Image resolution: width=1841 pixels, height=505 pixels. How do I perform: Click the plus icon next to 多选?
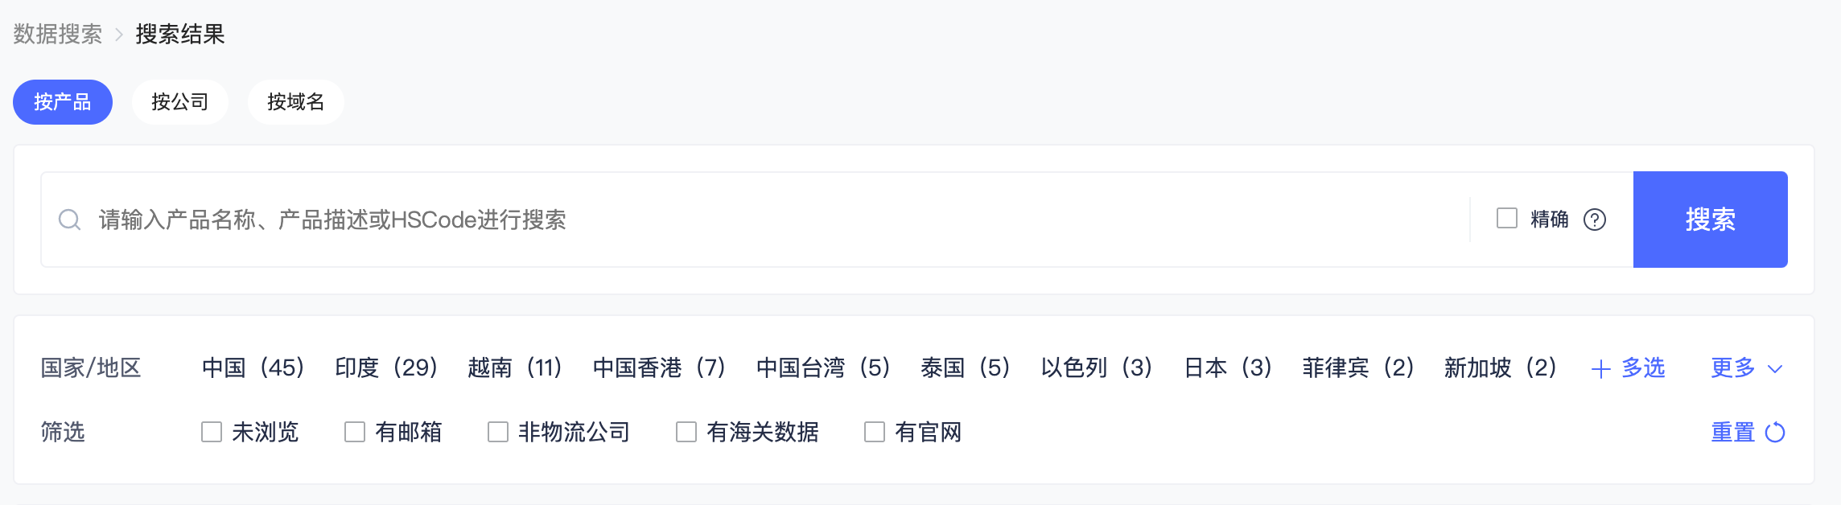tap(1601, 369)
